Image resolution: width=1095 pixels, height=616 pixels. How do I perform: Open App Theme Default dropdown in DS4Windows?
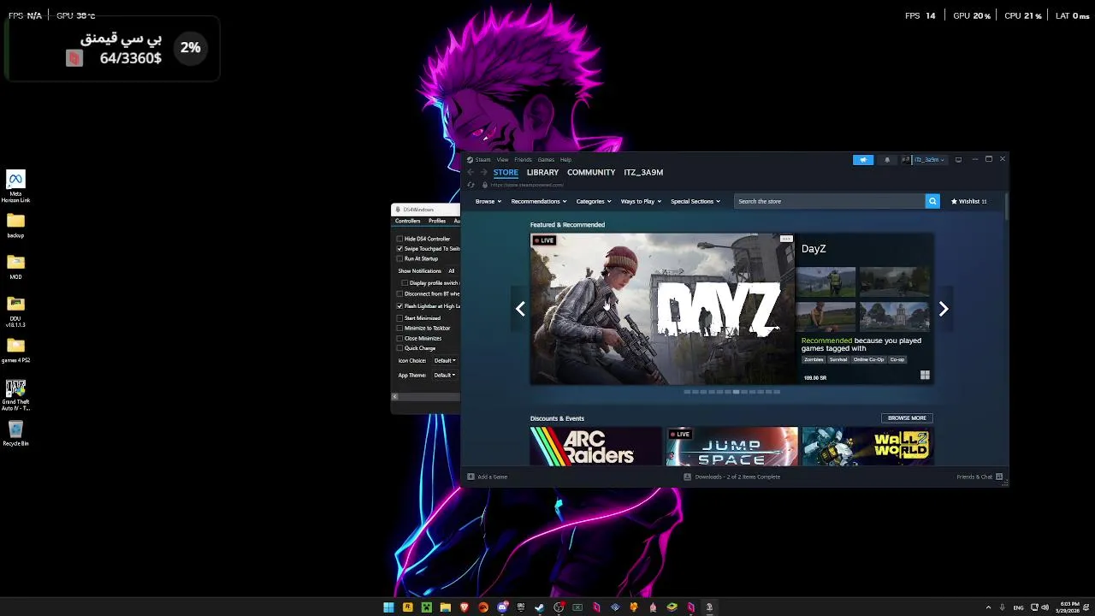click(x=445, y=376)
